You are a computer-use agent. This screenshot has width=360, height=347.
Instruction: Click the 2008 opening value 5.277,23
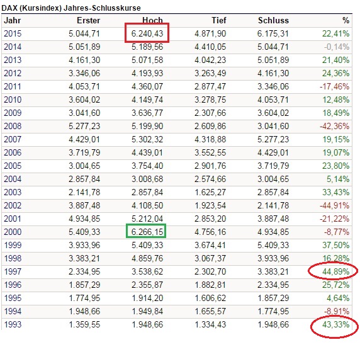pos(84,126)
